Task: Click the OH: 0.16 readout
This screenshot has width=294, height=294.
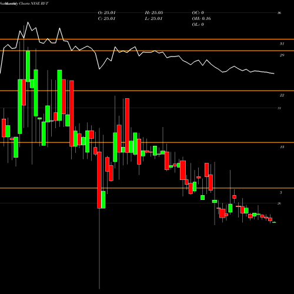Action: pyautogui.click(x=202, y=19)
